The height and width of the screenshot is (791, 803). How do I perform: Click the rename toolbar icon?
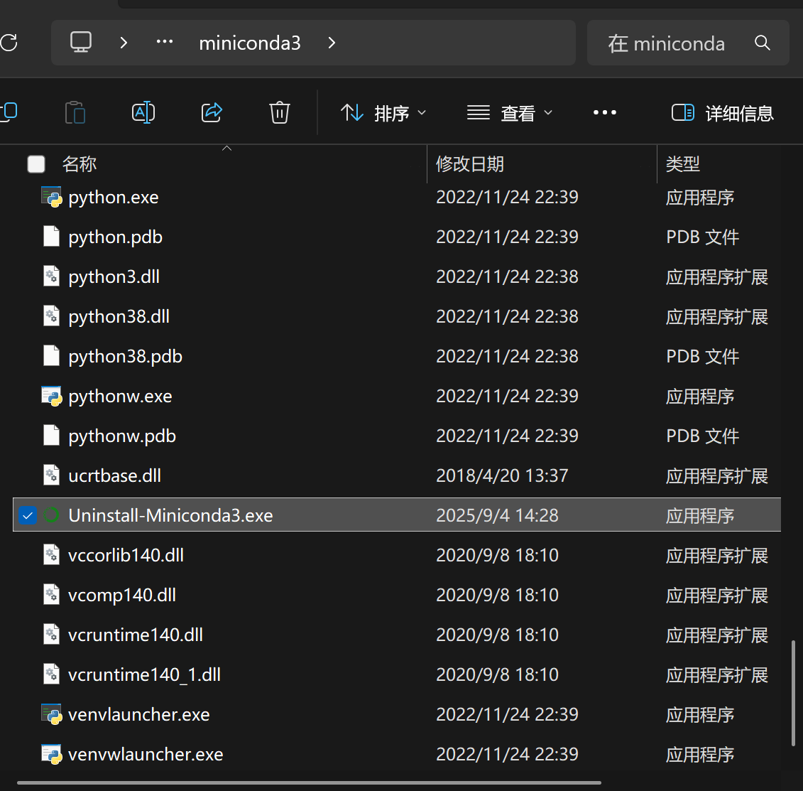click(x=143, y=112)
